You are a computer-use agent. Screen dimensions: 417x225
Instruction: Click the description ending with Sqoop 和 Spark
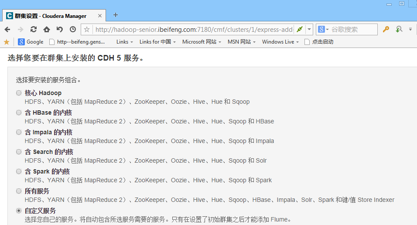click(x=148, y=181)
